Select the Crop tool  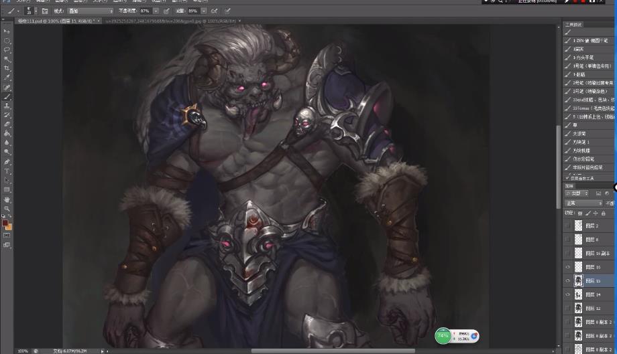click(7, 69)
